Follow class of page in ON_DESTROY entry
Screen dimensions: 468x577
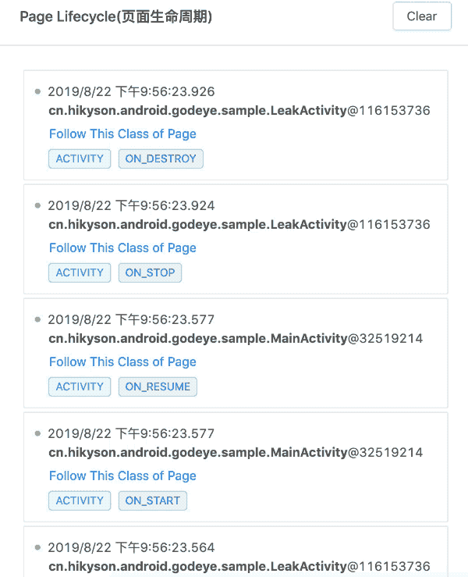[x=122, y=134]
